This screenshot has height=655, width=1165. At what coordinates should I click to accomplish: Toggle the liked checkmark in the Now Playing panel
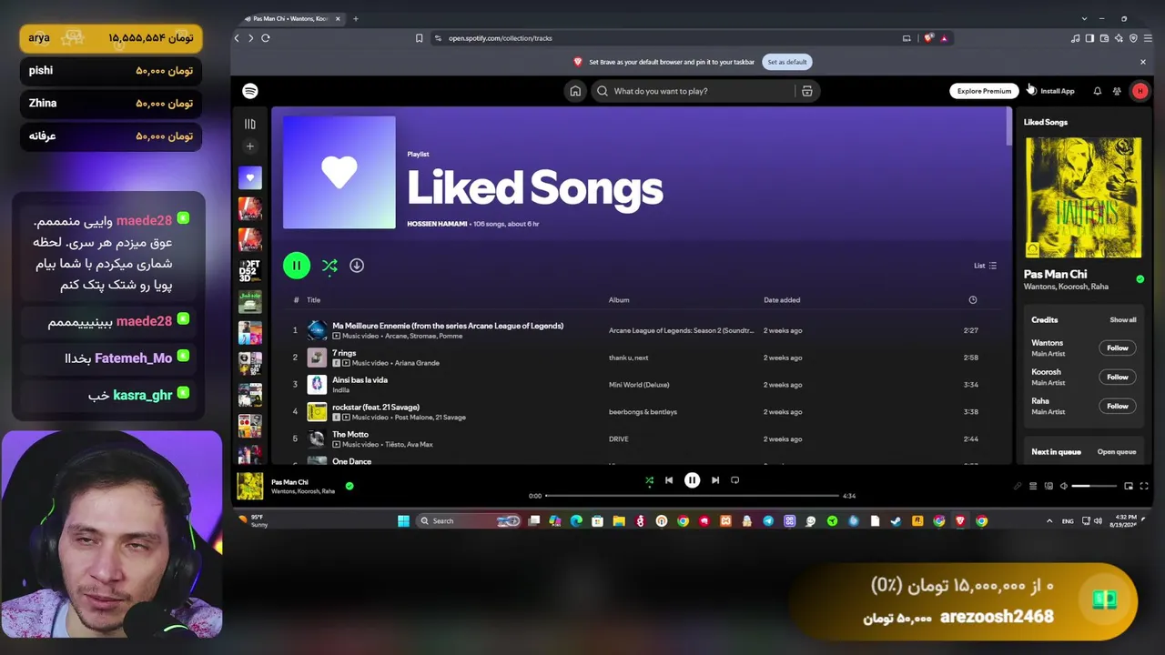(1140, 279)
